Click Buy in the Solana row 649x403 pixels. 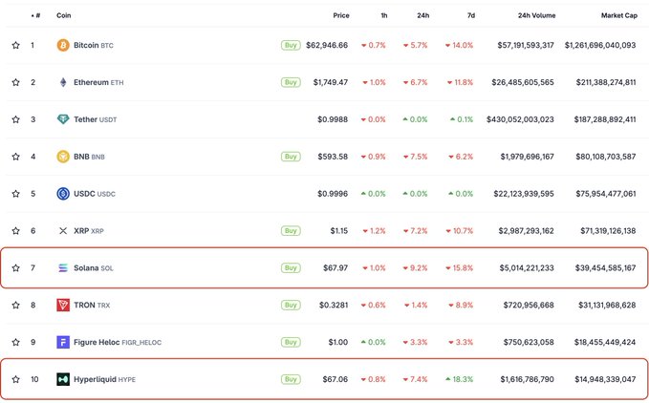[x=291, y=267]
